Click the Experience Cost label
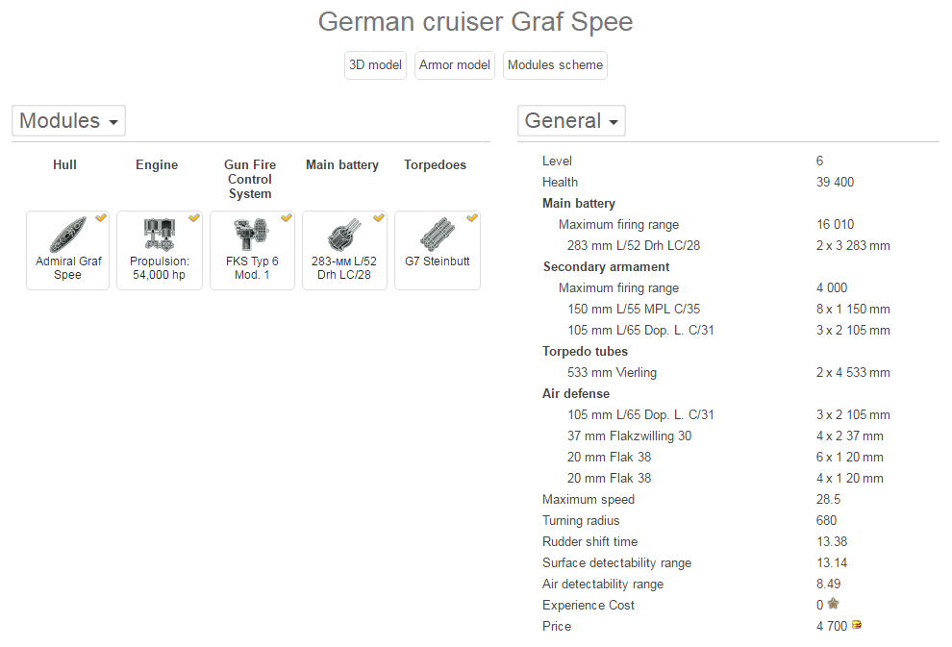This screenshot has width=952, height=647. coord(589,605)
